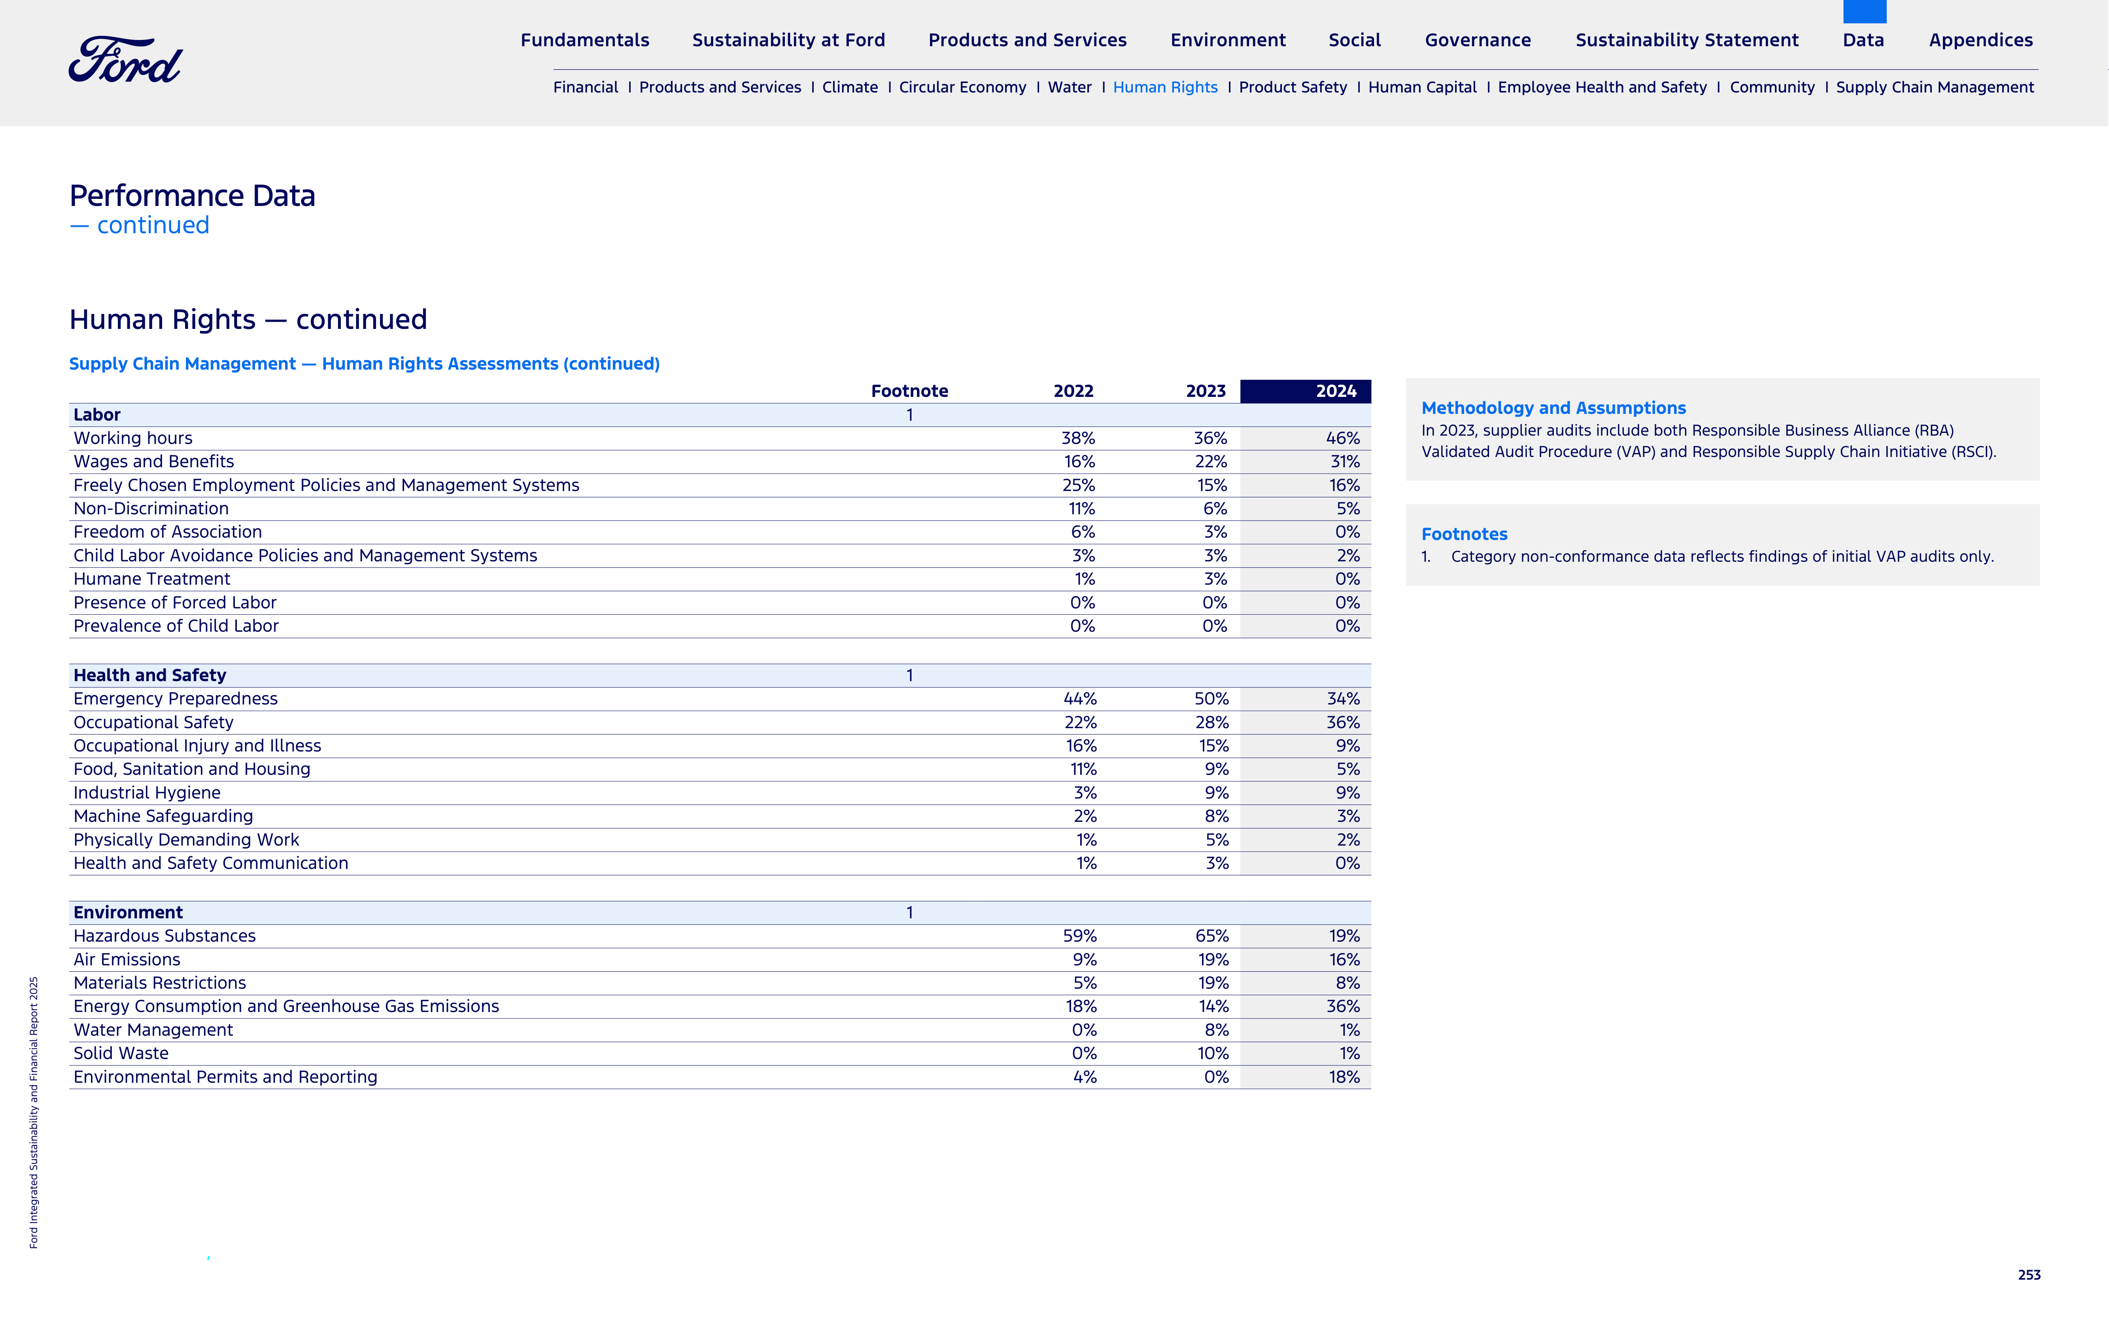Go to the Financial data section
Image resolution: width=2109 pixels, height=1318 pixels.
586,87
